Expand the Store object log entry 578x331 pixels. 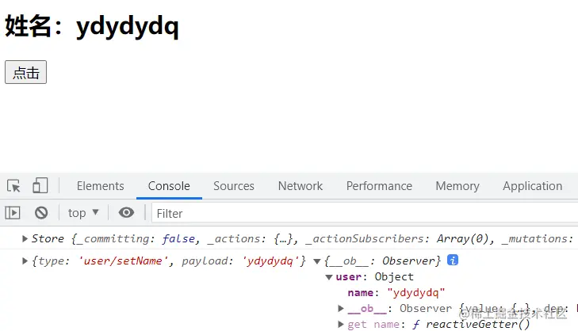coord(25,238)
